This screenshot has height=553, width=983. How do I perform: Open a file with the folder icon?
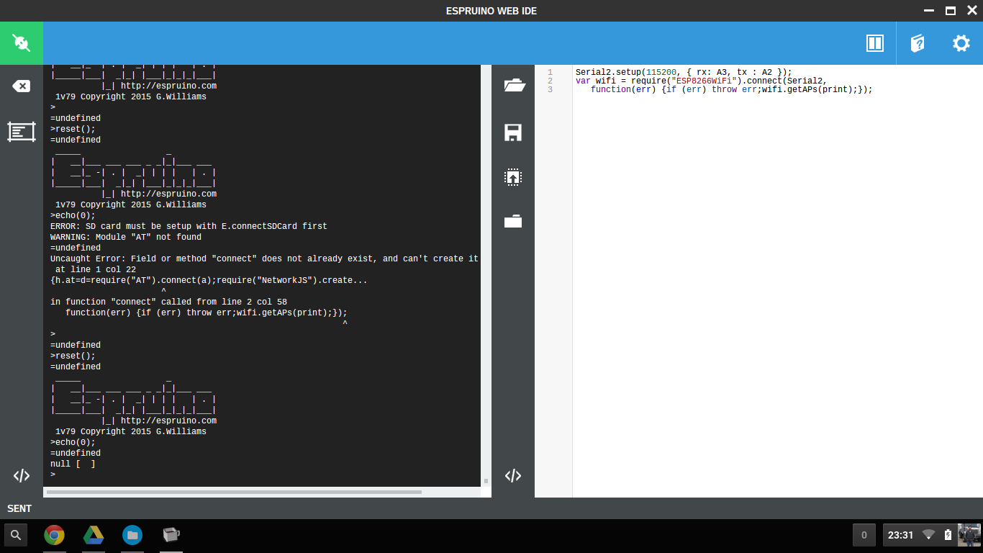[x=513, y=85]
